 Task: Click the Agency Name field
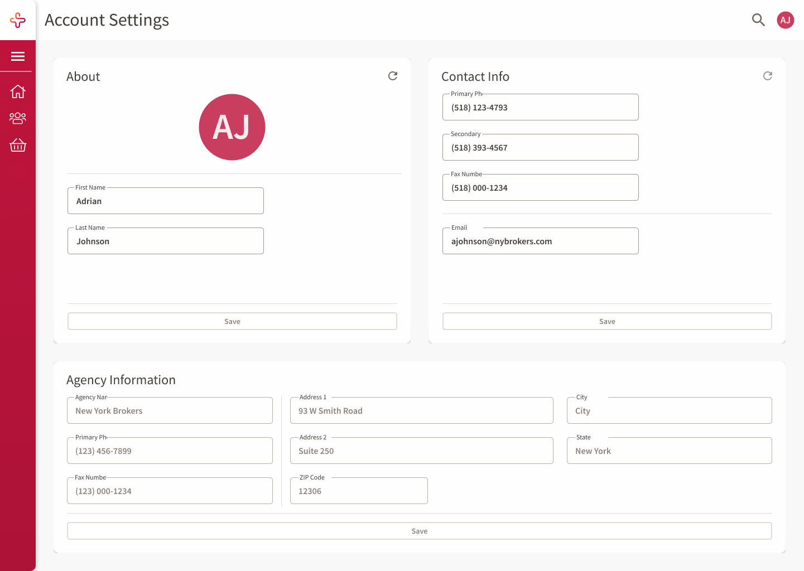point(170,410)
